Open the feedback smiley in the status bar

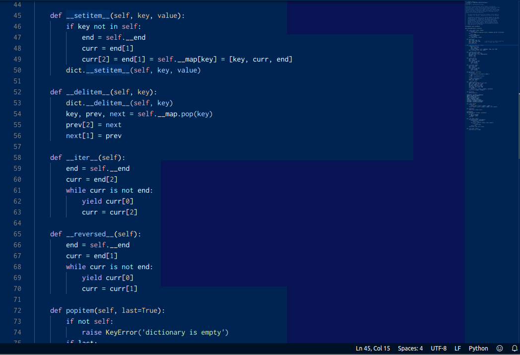pos(500,348)
